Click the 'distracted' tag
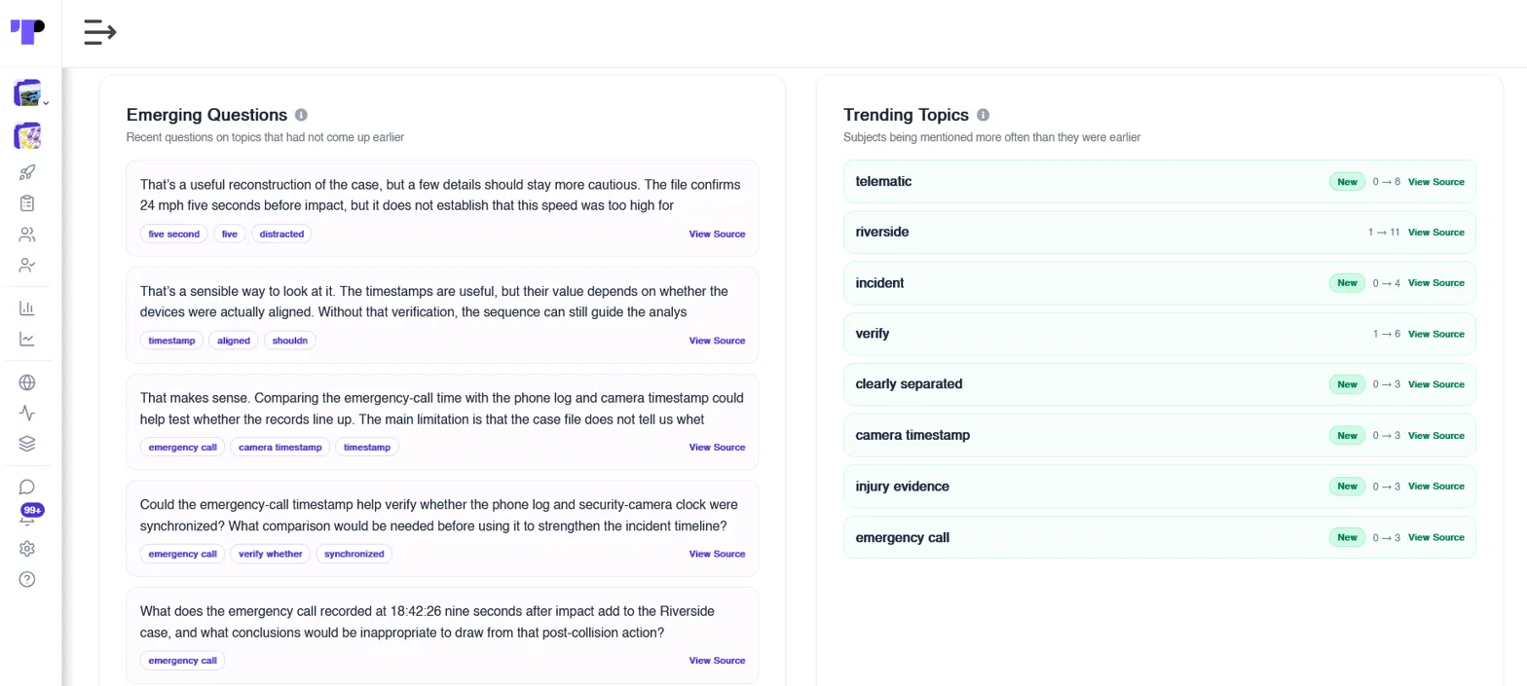This screenshot has width=1527, height=686. pyautogui.click(x=282, y=234)
